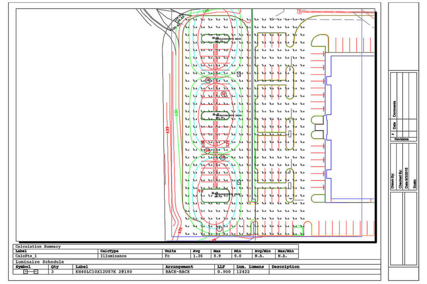
Task: Click the small green square at bottom right
Action: pyautogui.click(x=297, y=231)
